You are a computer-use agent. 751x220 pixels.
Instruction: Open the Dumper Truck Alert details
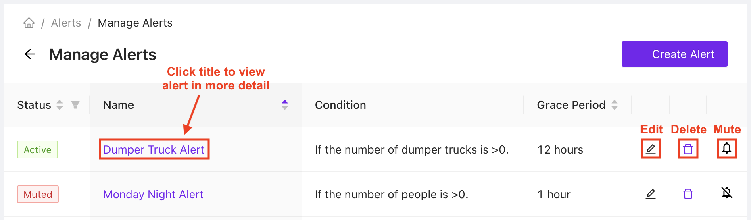(154, 149)
